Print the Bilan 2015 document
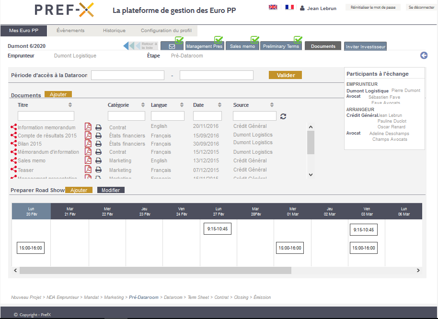Image resolution: width=438 pixels, height=319 pixels. (98, 144)
